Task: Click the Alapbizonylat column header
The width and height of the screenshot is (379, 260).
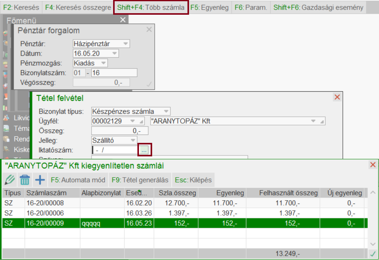Action: point(102,193)
